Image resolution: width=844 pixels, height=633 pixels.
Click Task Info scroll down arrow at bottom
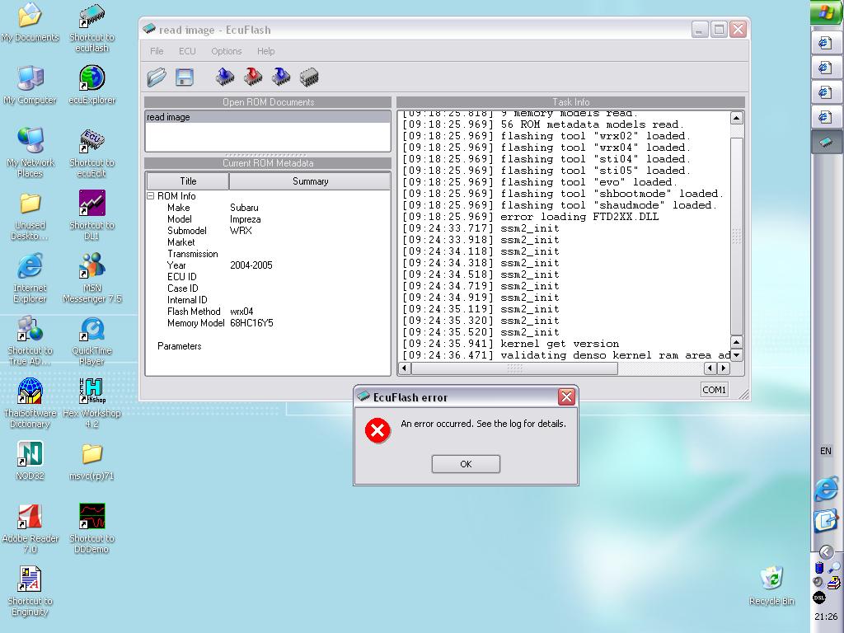736,355
